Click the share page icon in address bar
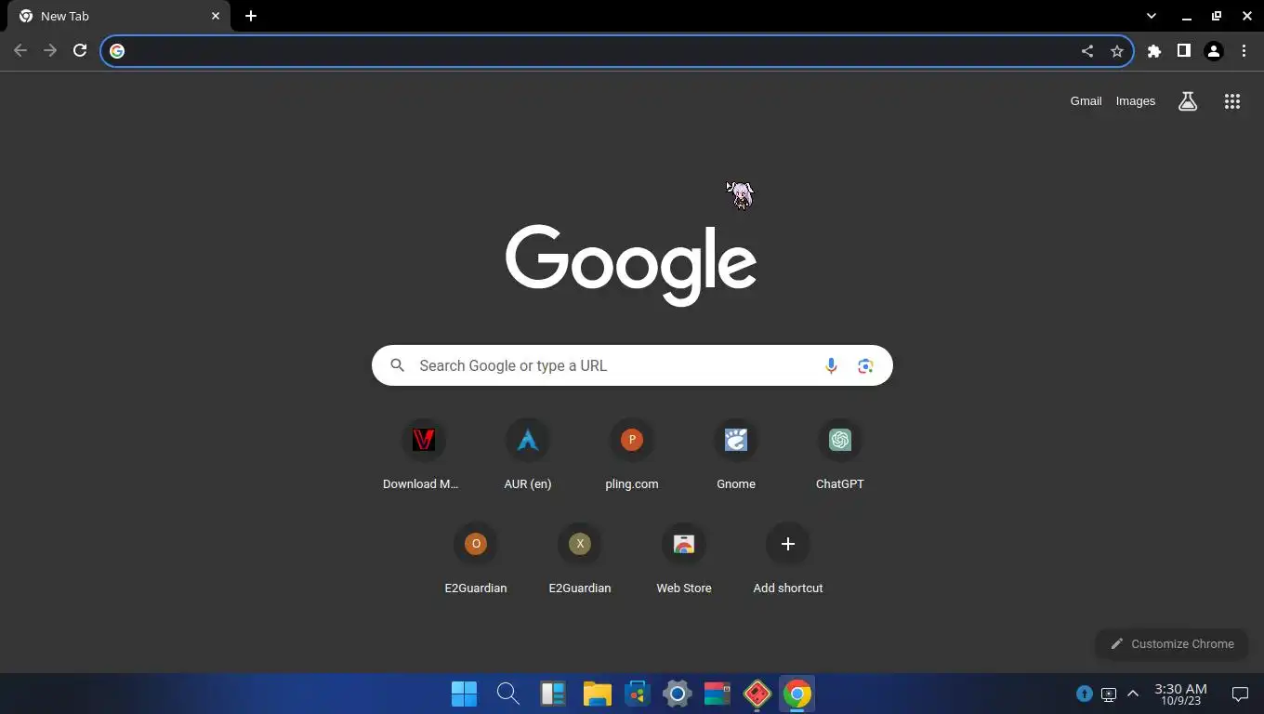The image size is (1264, 714). (x=1087, y=51)
